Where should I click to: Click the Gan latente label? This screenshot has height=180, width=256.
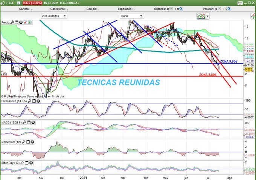click(58, 9)
